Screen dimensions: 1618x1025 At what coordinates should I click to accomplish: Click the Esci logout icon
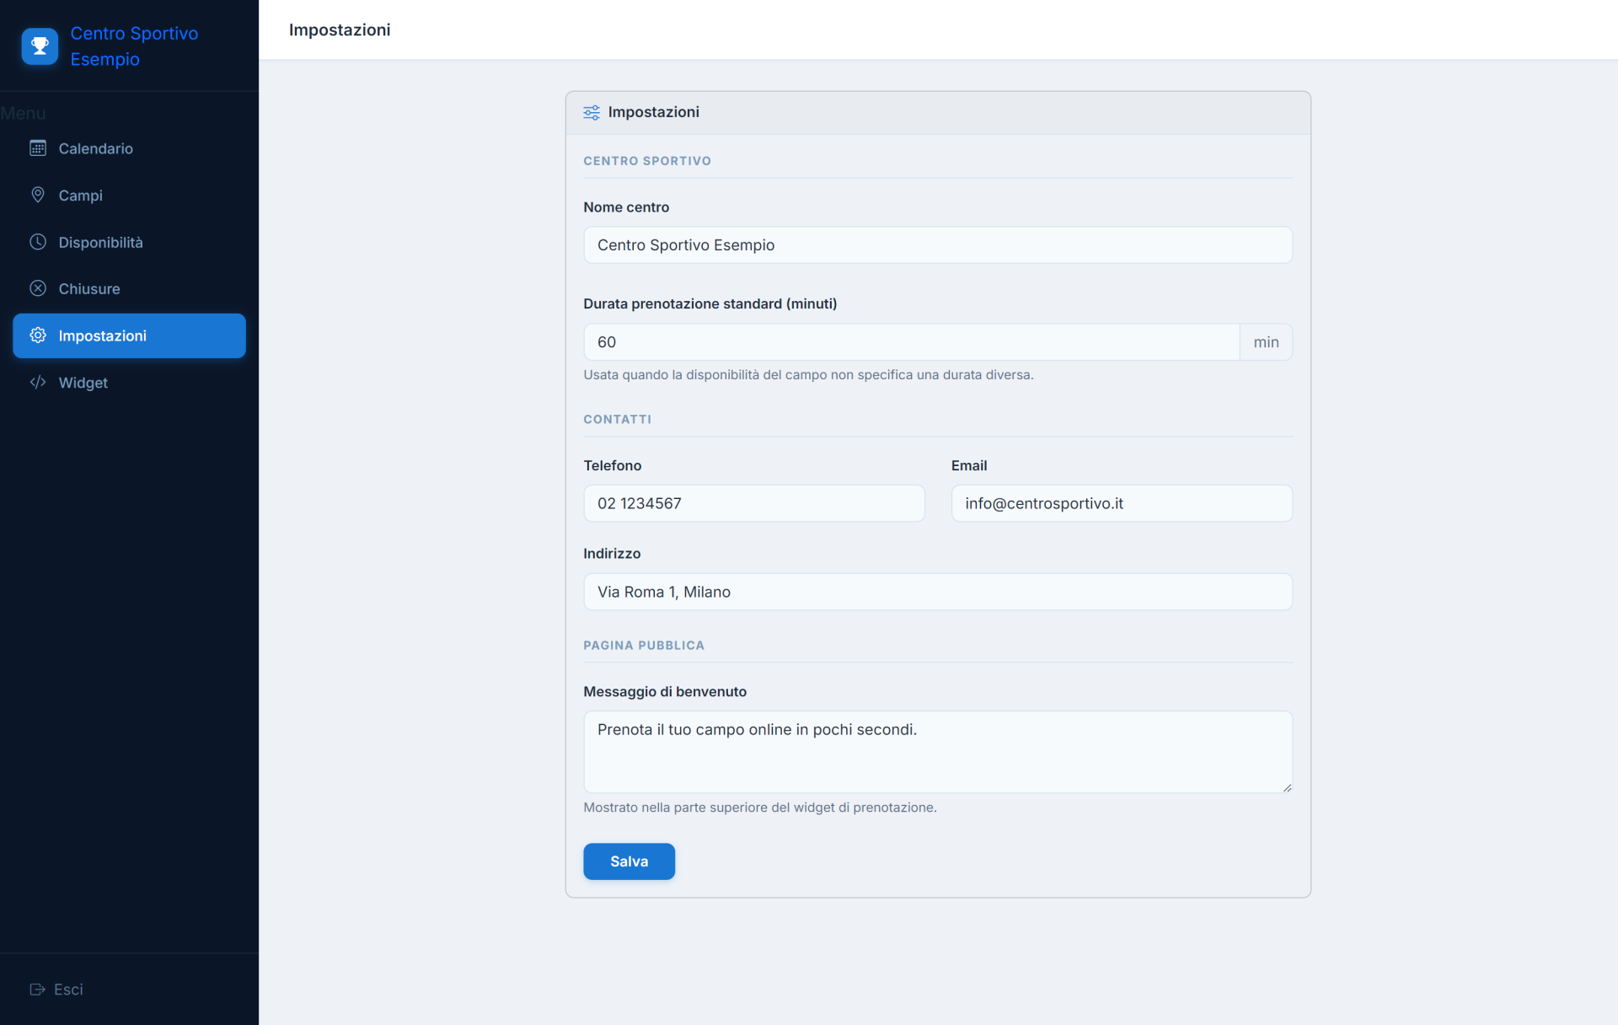point(37,989)
